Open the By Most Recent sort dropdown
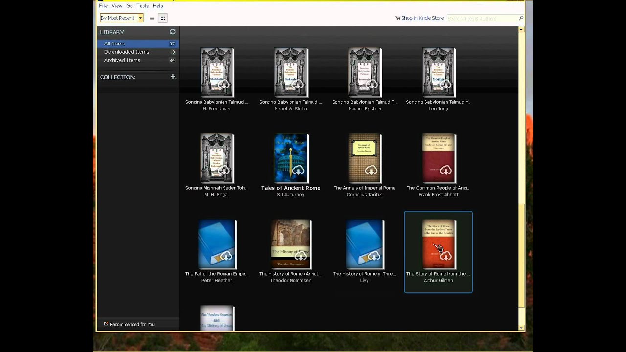Viewport: 626px width, 352px height. [121, 18]
